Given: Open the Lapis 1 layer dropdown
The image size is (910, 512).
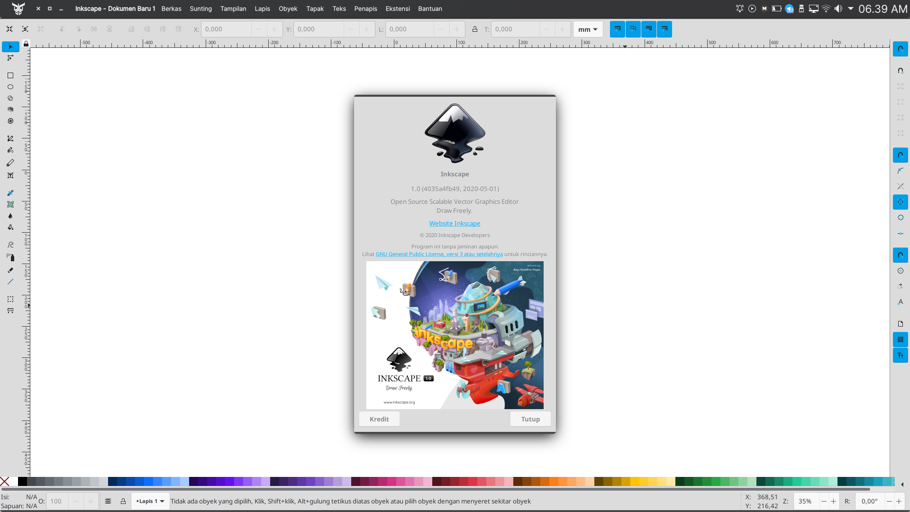Looking at the screenshot, I should [x=150, y=501].
